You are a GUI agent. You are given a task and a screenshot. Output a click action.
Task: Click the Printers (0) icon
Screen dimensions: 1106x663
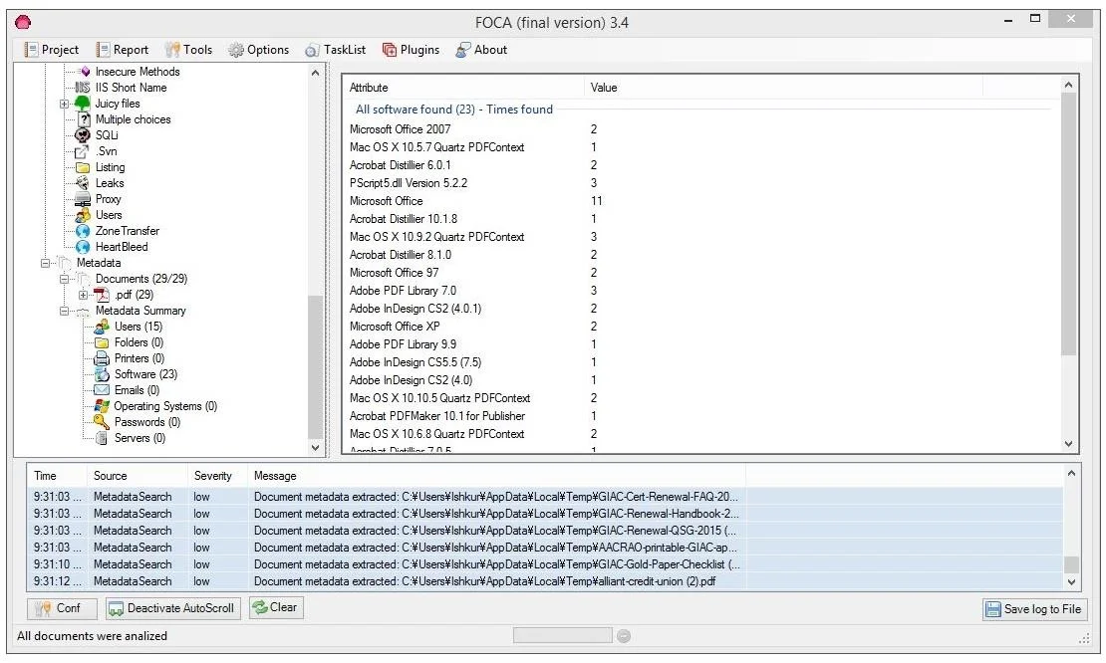coord(102,358)
